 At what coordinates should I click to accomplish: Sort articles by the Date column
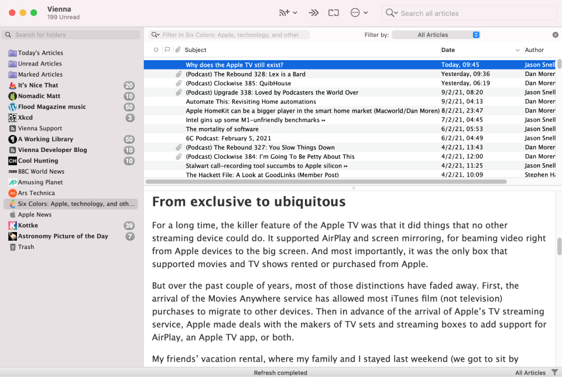[x=448, y=50]
